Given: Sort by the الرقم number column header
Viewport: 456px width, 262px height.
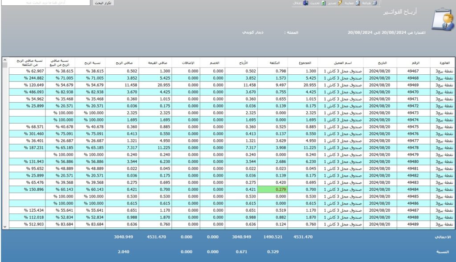Looking at the screenshot, I should click(414, 63).
